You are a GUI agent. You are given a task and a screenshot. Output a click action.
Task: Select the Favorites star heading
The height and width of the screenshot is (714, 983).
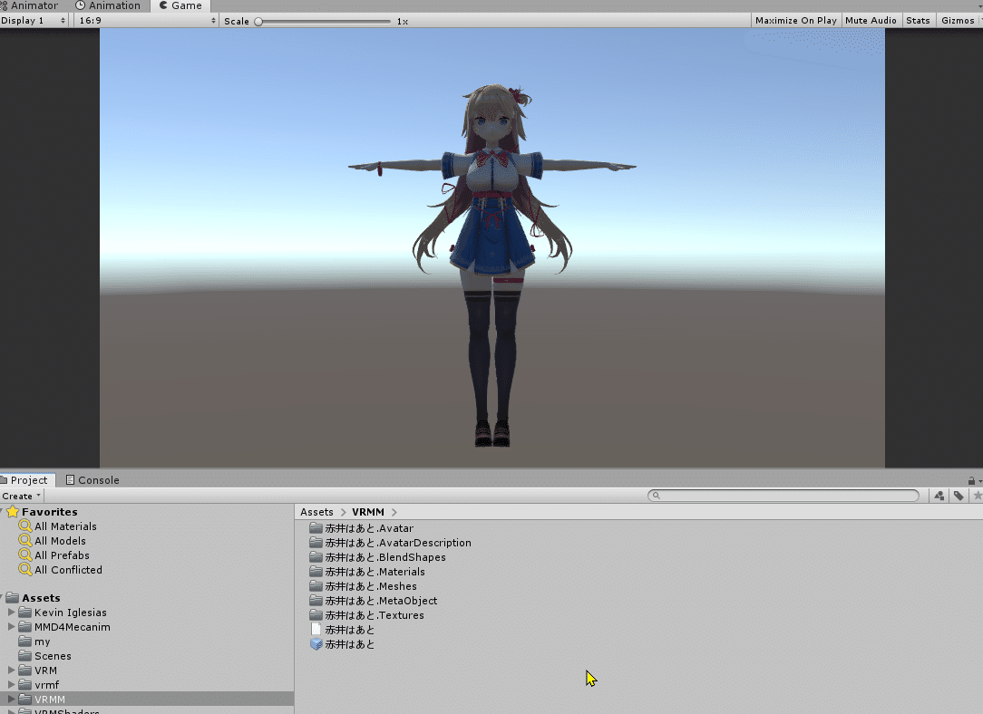pos(42,512)
